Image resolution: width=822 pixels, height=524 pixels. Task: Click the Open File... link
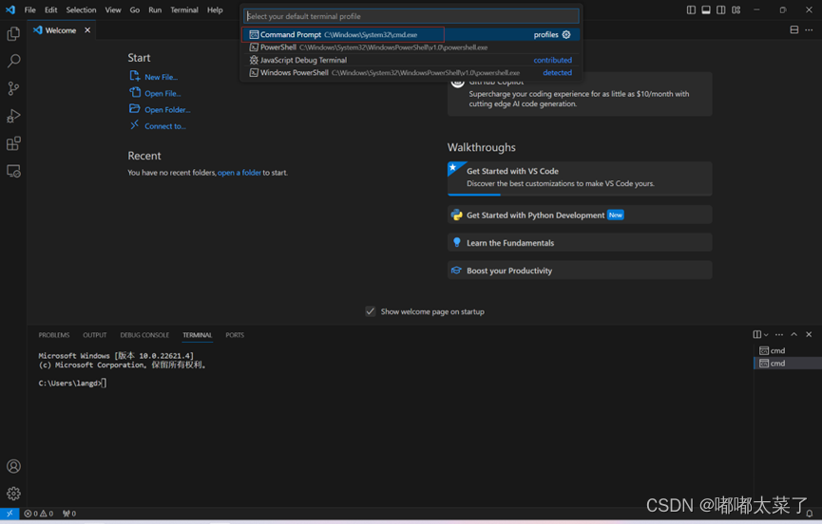coord(162,93)
